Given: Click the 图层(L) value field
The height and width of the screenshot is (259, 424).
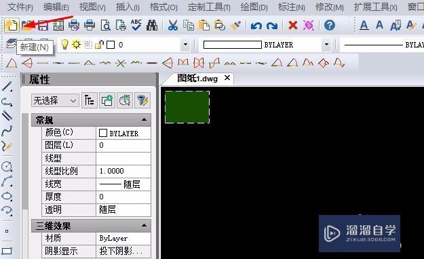Looking at the screenshot, I should [123, 146].
